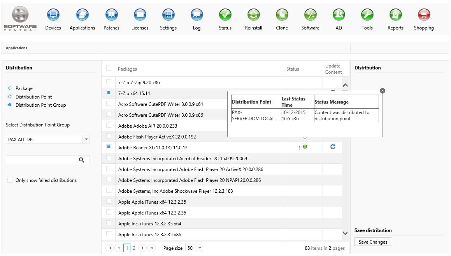Open the Reports toolbar item
The height and width of the screenshot is (256, 451).
pos(395,16)
